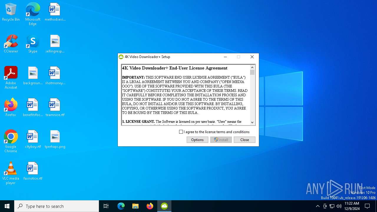
Task: Show hidden system tray icons
Action: 318,206
